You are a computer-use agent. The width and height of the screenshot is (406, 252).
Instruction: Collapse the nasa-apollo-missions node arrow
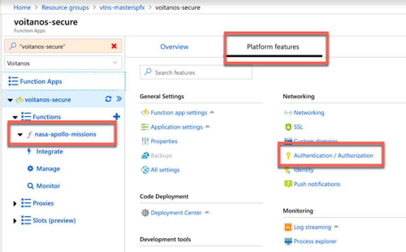point(20,135)
